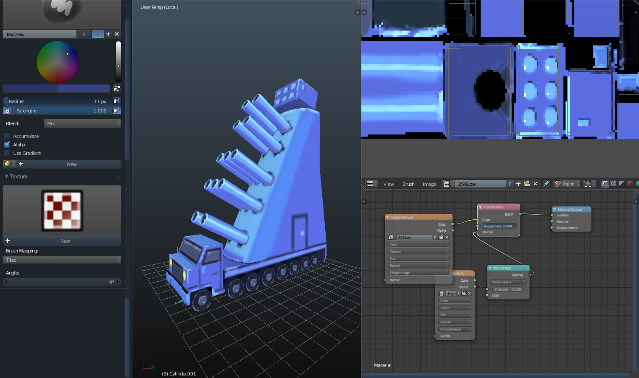Open the World Space dropdown
This screenshot has height=378, width=639.
click(x=508, y=282)
